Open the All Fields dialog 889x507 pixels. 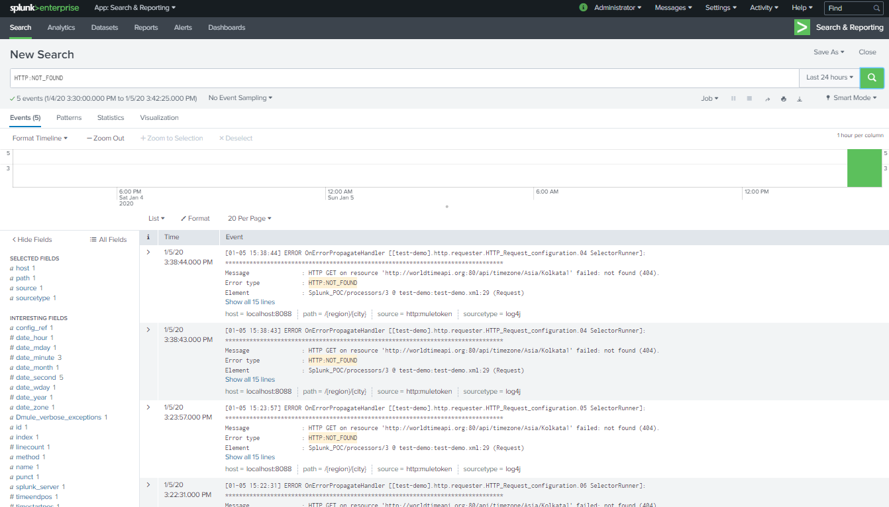click(109, 239)
